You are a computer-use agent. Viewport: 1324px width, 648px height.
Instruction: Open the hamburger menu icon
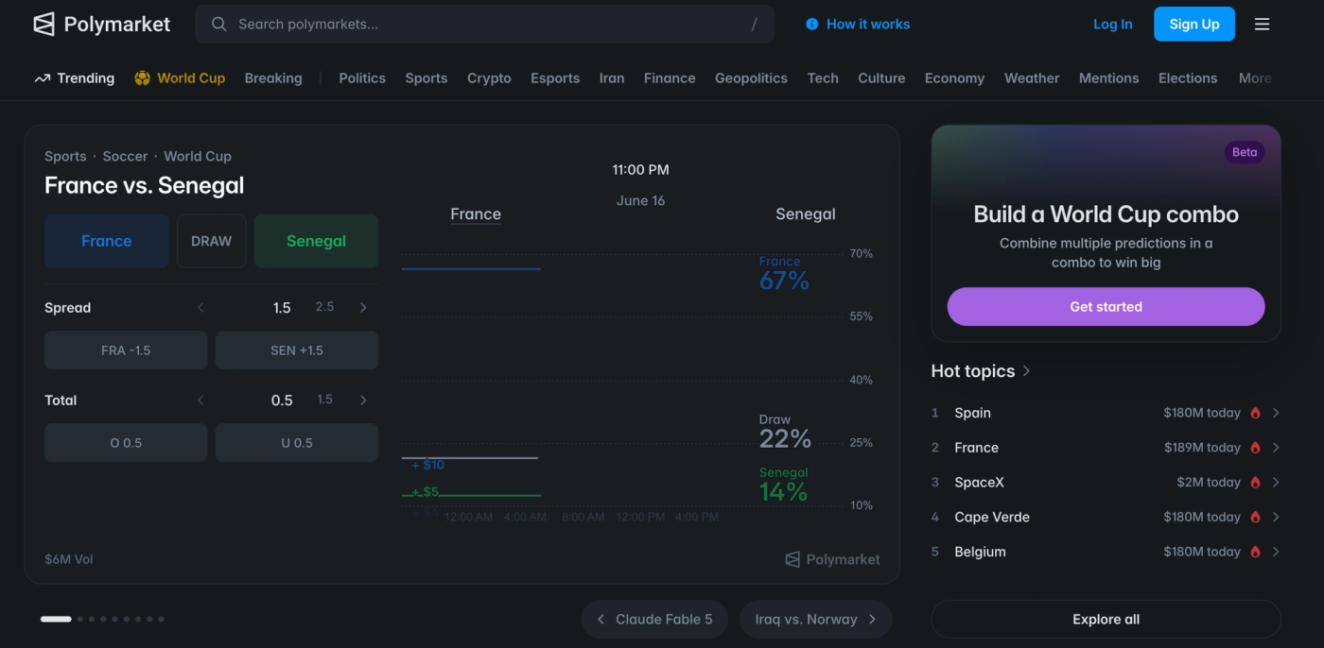coord(1262,25)
